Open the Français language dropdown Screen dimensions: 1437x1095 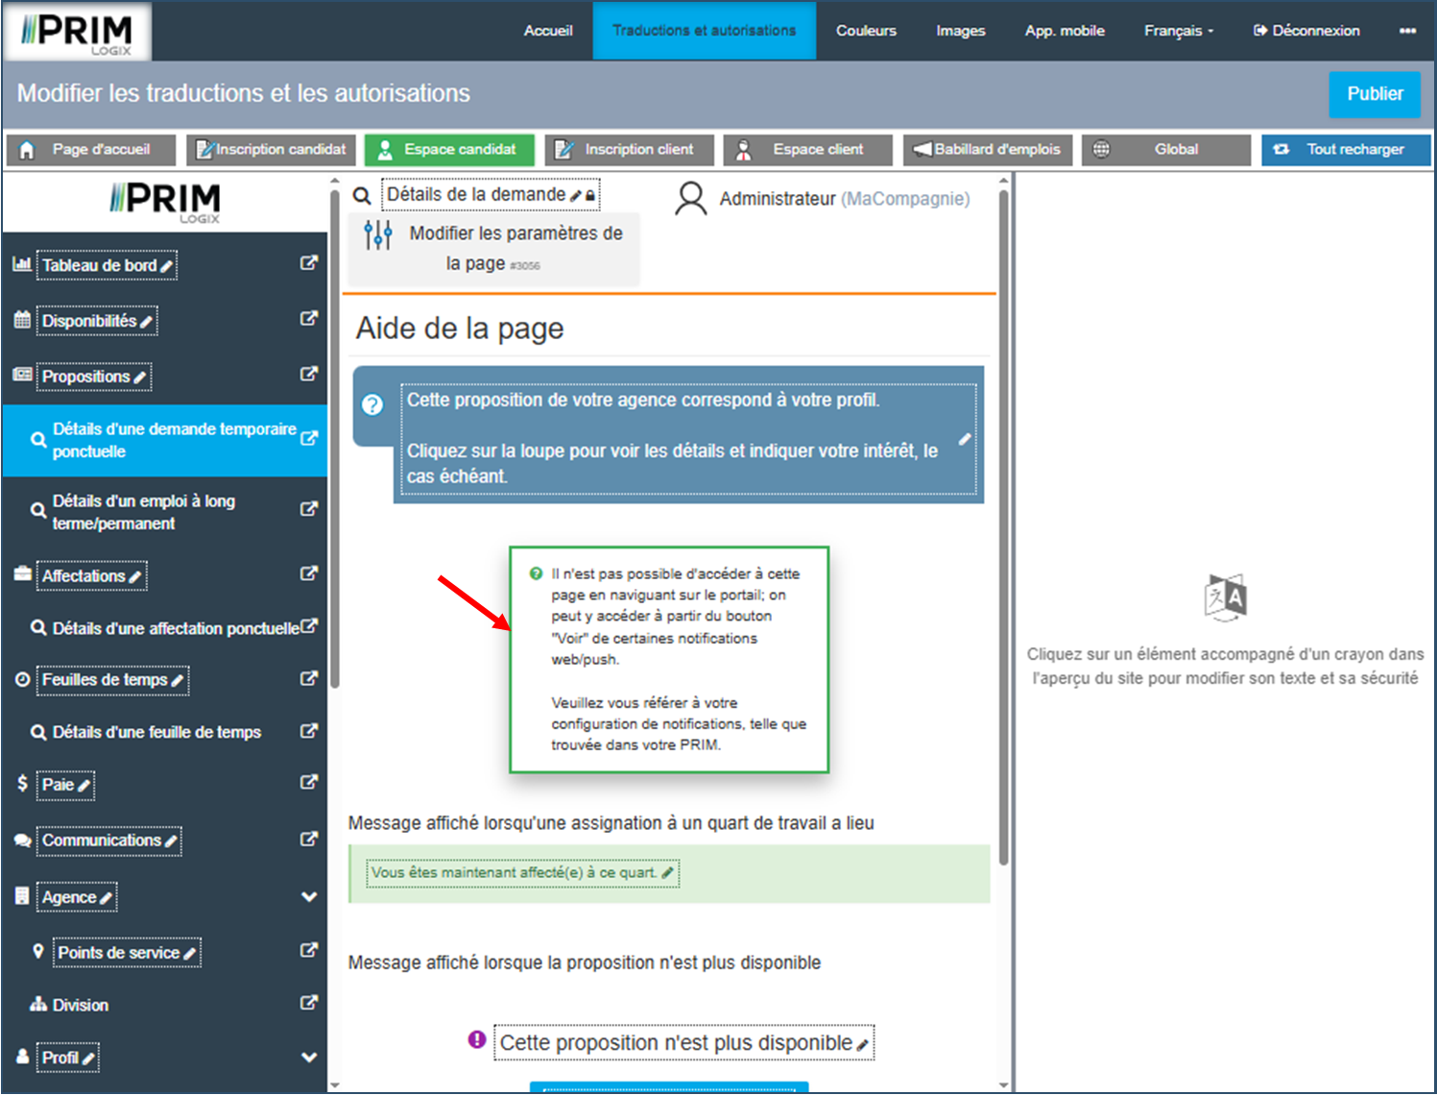[x=1178, y=31]
